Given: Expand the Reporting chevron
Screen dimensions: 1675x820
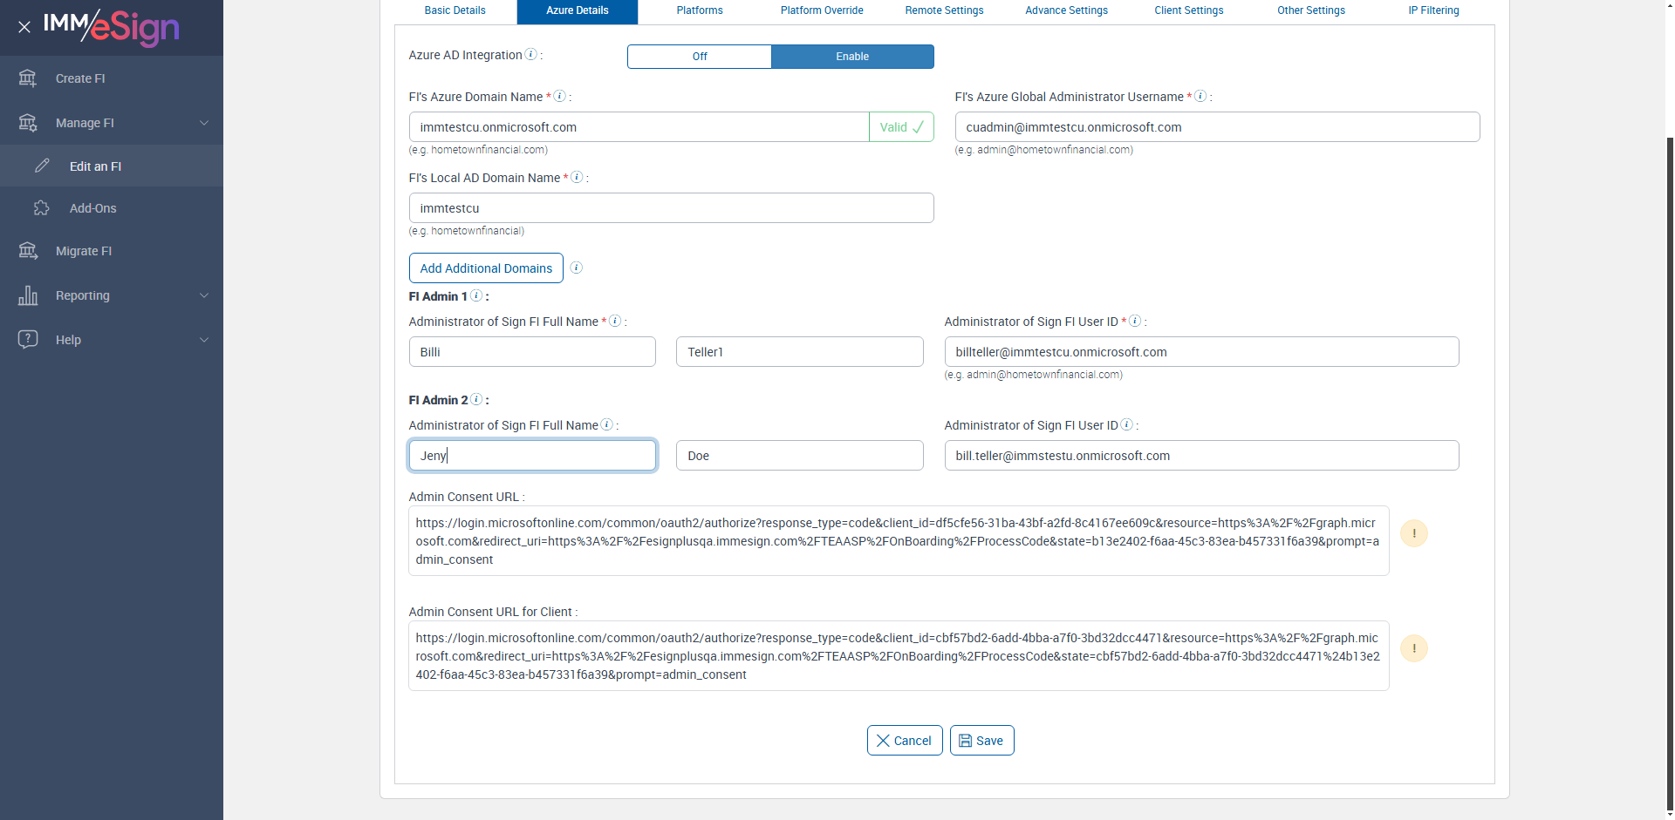Looking at the screenshot, I should pyautogui.click(x=204, y=295).
